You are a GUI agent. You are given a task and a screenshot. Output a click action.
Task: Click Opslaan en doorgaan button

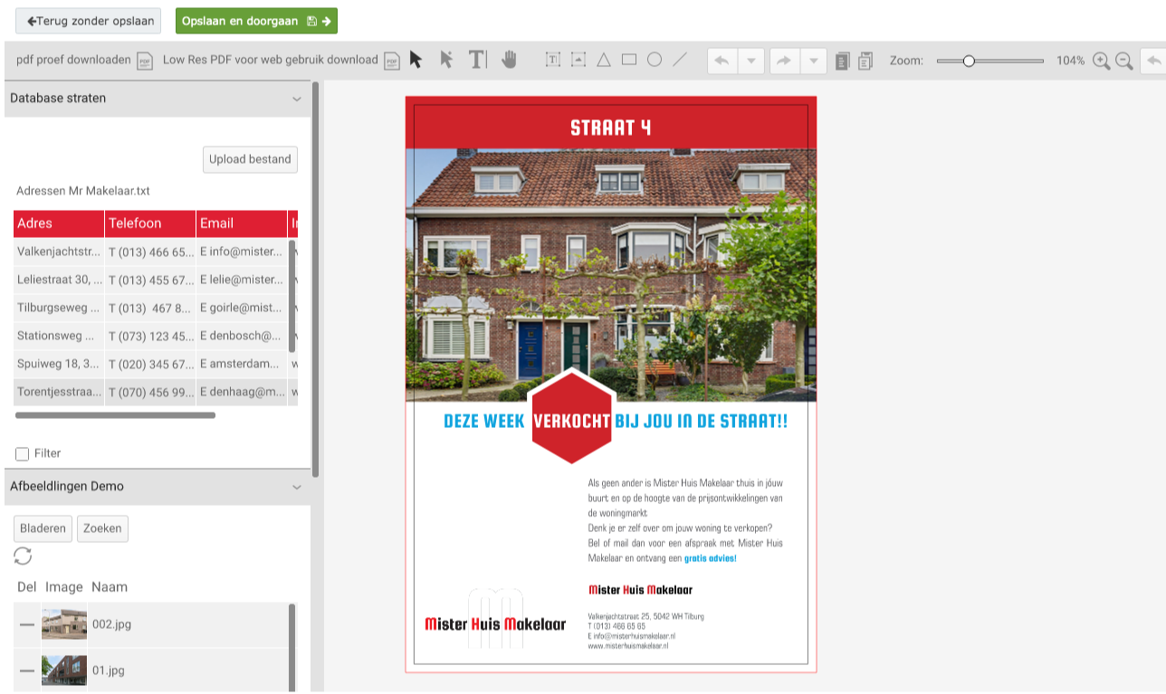pyautogui.click(x=256, y=21)
